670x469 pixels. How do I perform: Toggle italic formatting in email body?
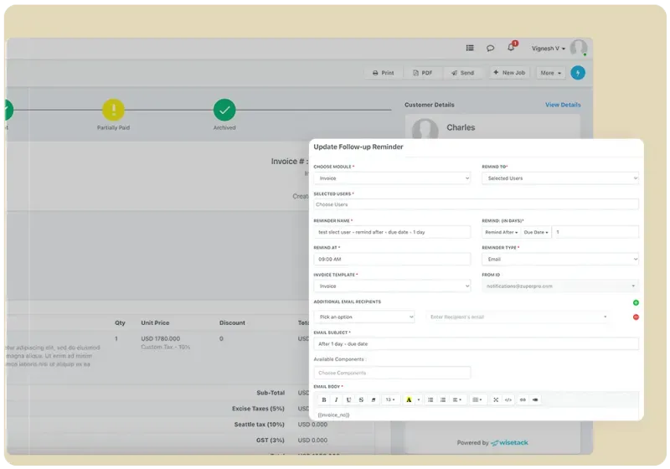coord(337,400)
